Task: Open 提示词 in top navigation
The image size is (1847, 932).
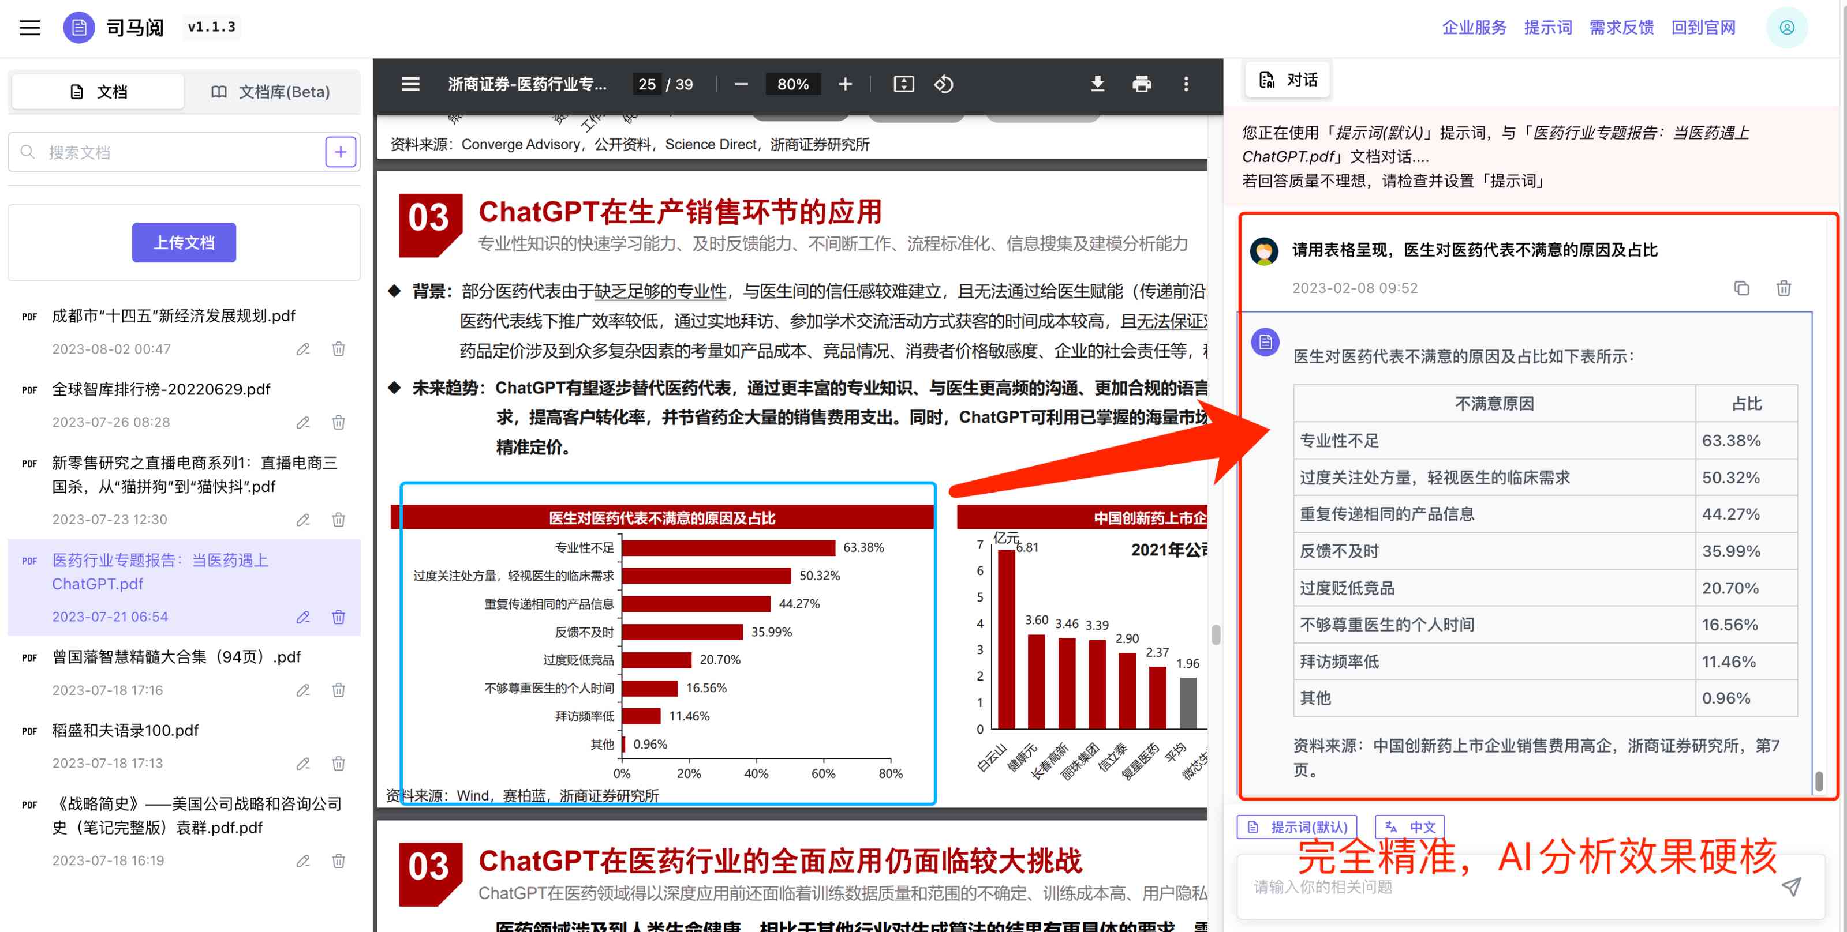Action: click(1548, 28)
